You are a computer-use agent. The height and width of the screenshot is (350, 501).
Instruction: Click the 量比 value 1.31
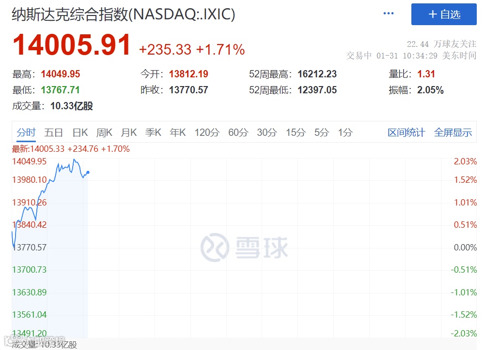coord(426,74)
